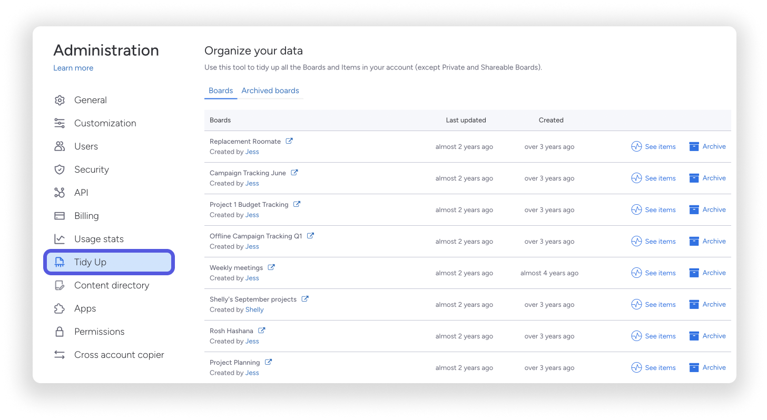
Task: Select the Content directory icon
Action: (60, 285)
